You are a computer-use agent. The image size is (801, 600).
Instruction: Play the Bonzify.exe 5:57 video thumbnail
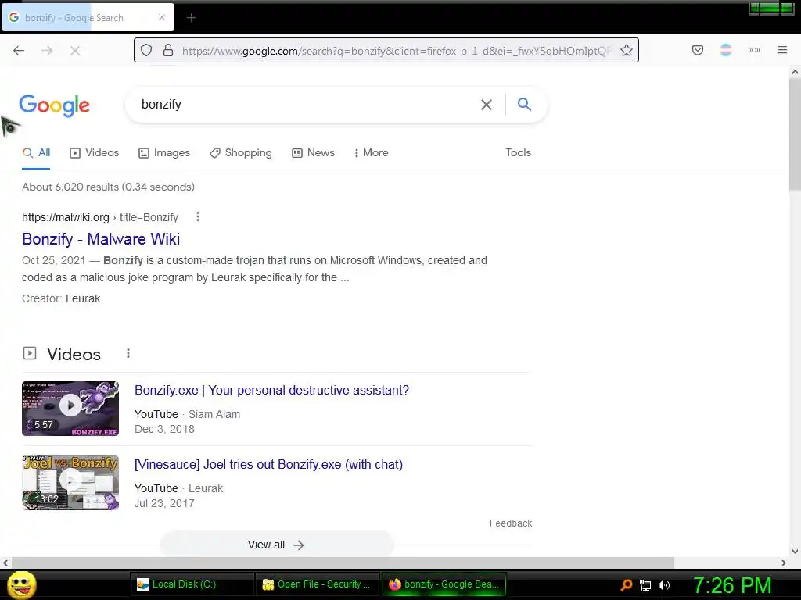tap(70, 408)
